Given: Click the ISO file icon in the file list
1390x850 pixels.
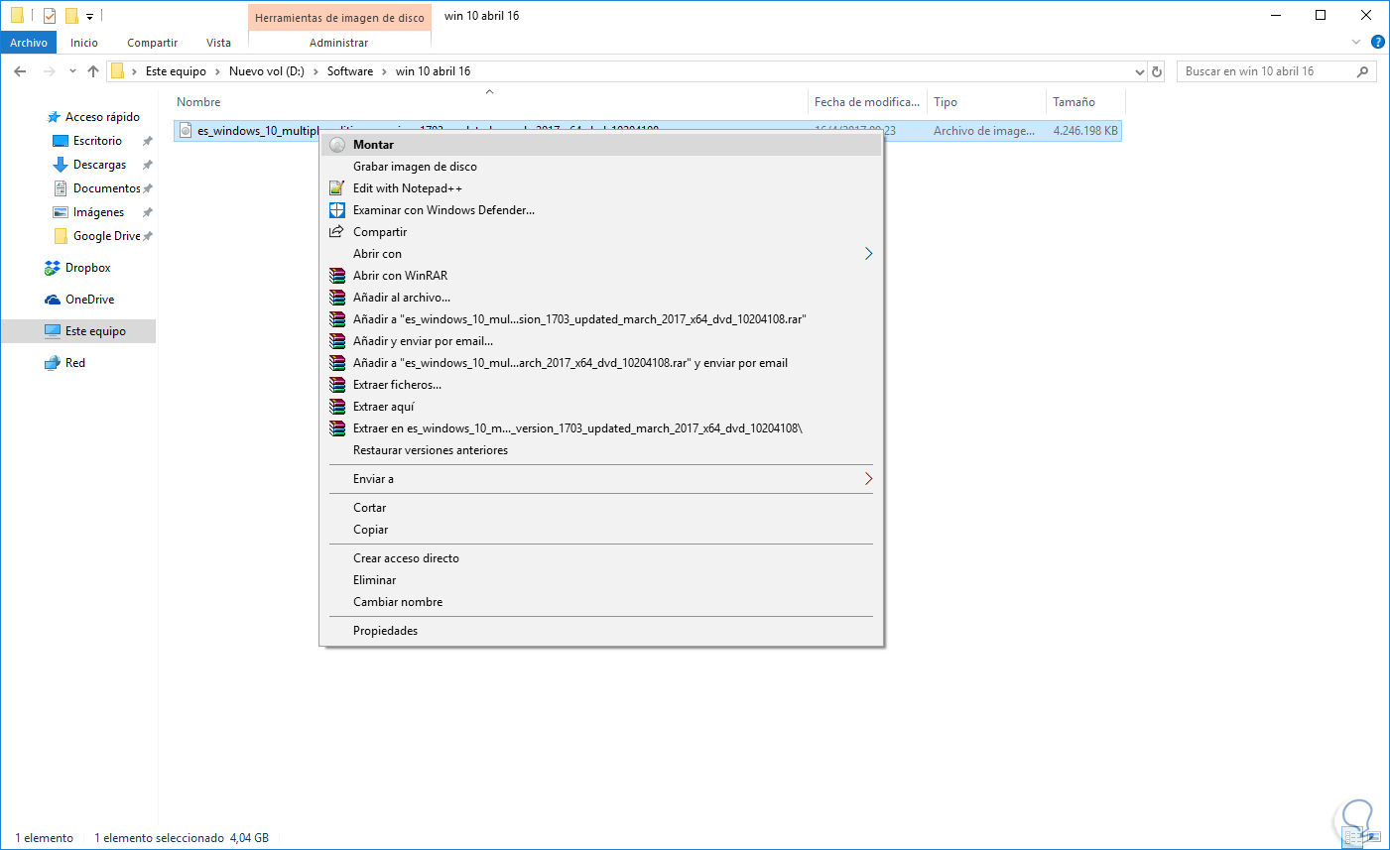Looking at the screenshot, I should [186, 131].
